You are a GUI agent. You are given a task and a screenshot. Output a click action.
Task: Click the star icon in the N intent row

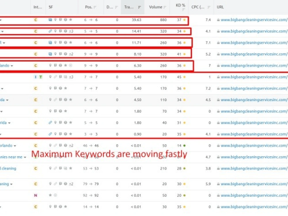pyautogui.click(x=50, y=195)
